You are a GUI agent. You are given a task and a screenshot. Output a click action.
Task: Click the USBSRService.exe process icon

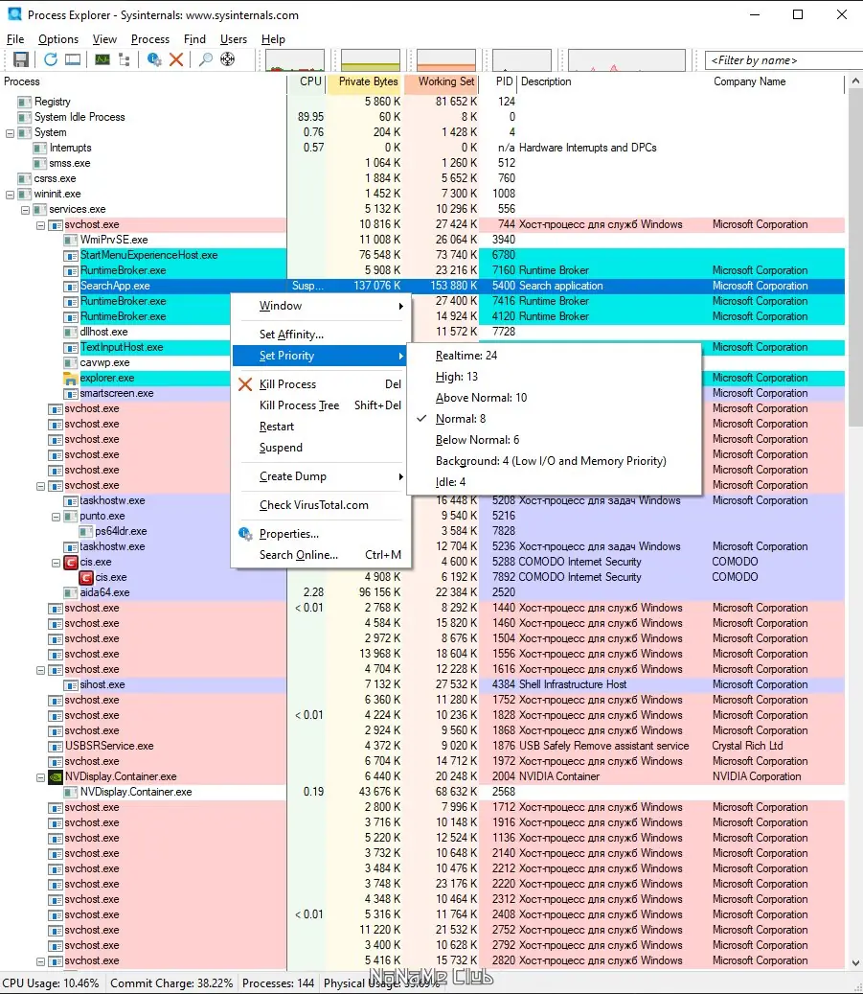pos(56,746)
